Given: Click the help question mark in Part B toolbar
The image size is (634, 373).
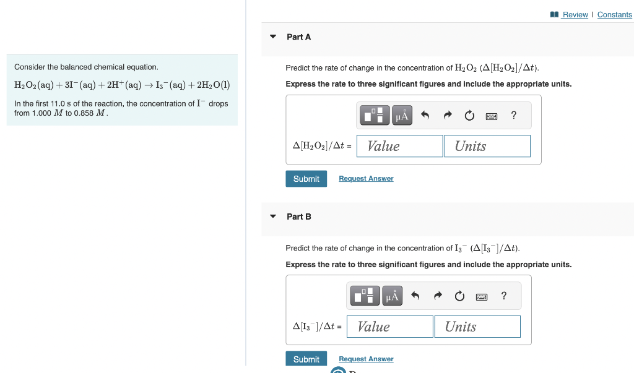Looking at the screenshot, I should pos(503,296).
